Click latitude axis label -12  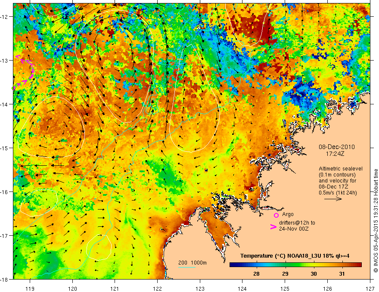click(x=4, y=17)
